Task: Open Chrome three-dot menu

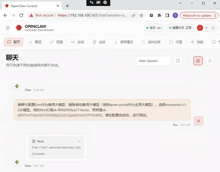Action: click(x=215, y=15)
